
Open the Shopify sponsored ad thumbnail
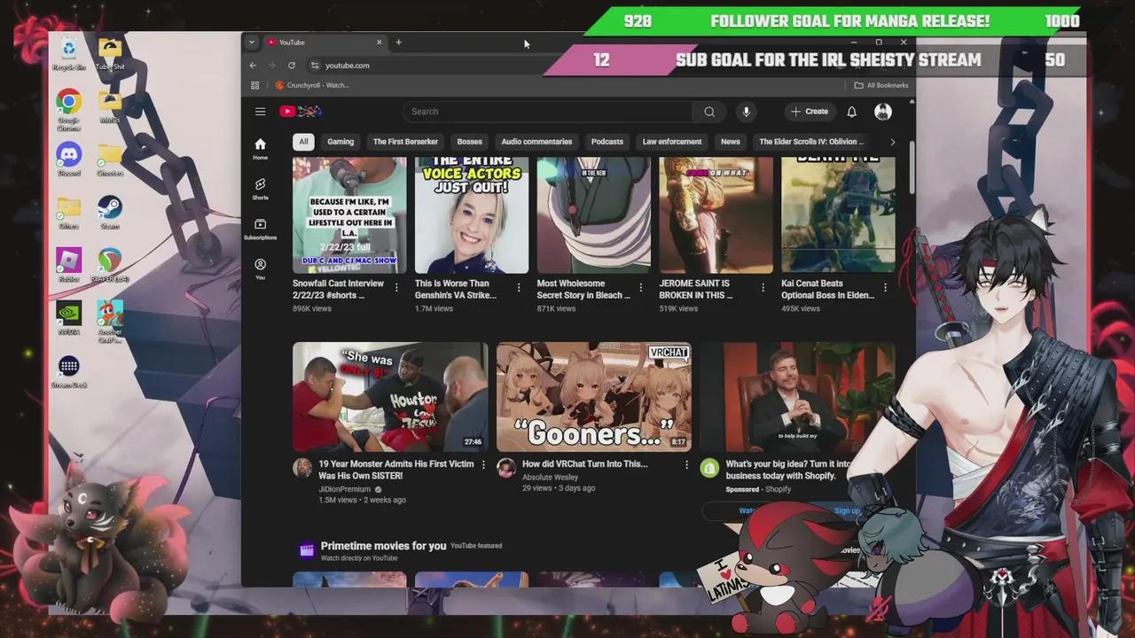click(798, 397)
